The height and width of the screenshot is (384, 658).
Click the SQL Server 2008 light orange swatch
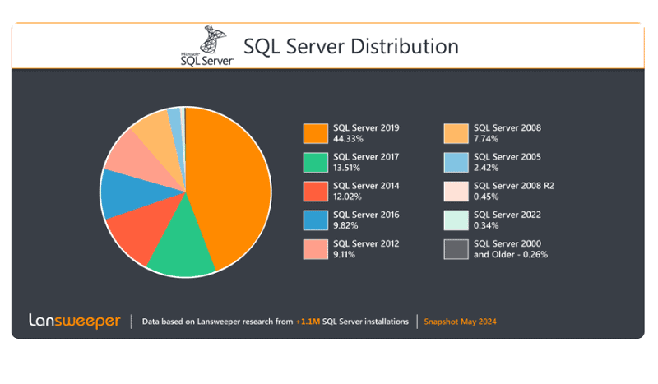click(456, 133)
